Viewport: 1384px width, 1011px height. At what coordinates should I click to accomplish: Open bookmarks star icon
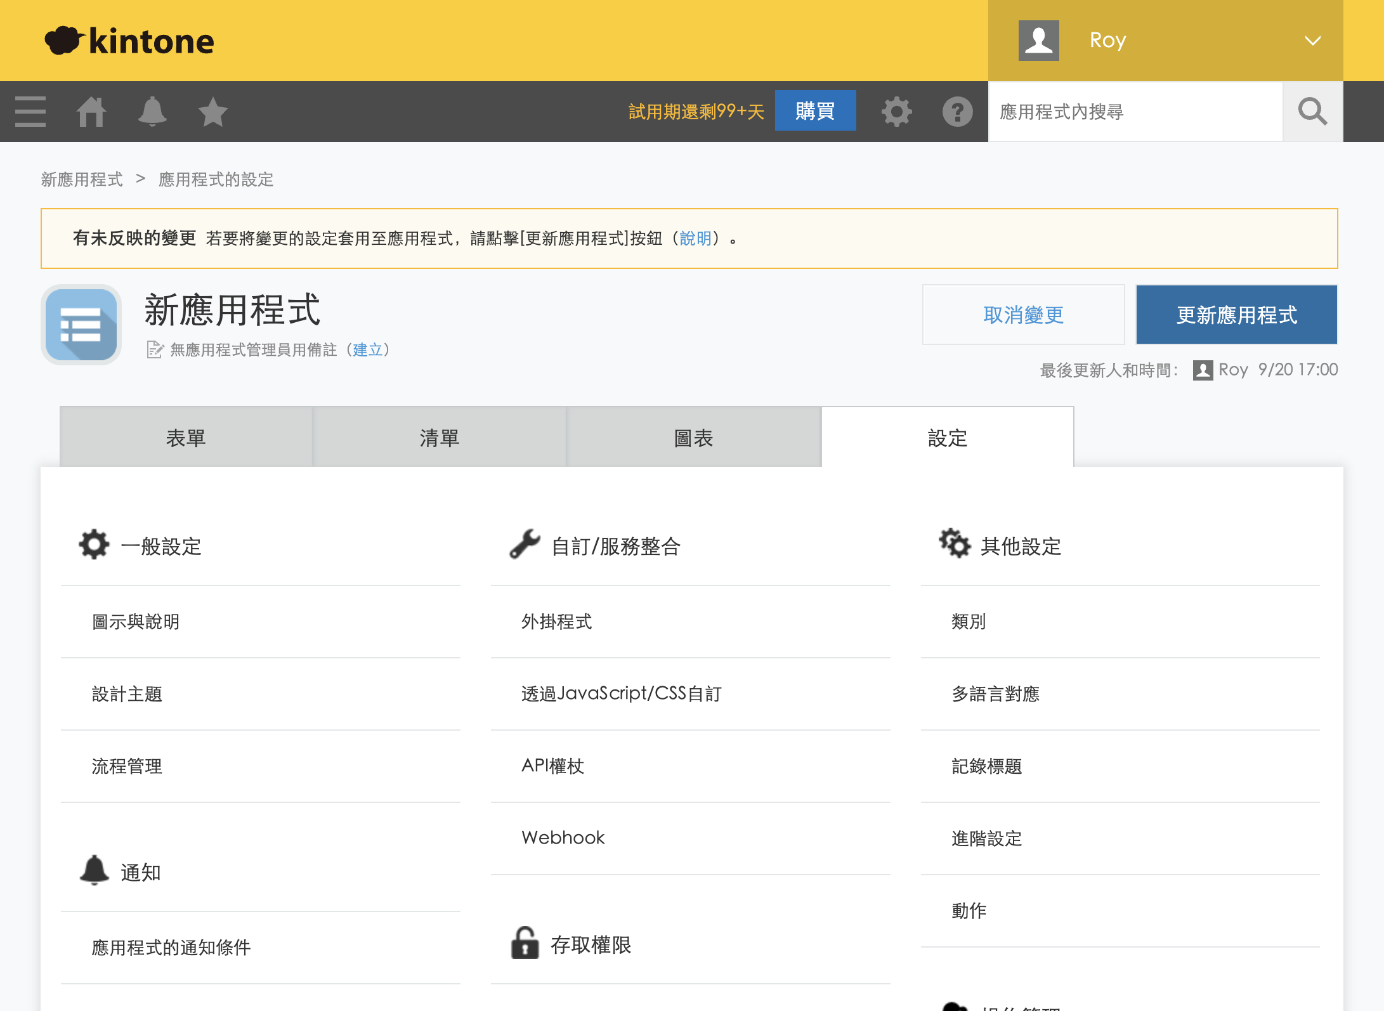click(213, 112)
